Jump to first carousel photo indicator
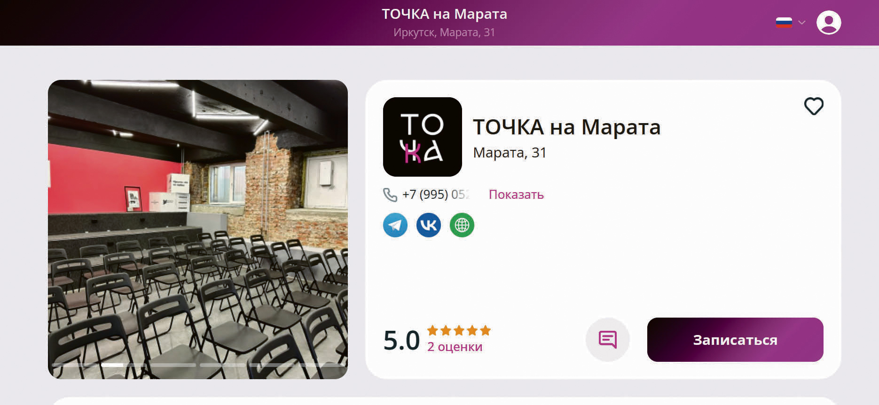This screenshot has height=405, width=879. [75, 365]
